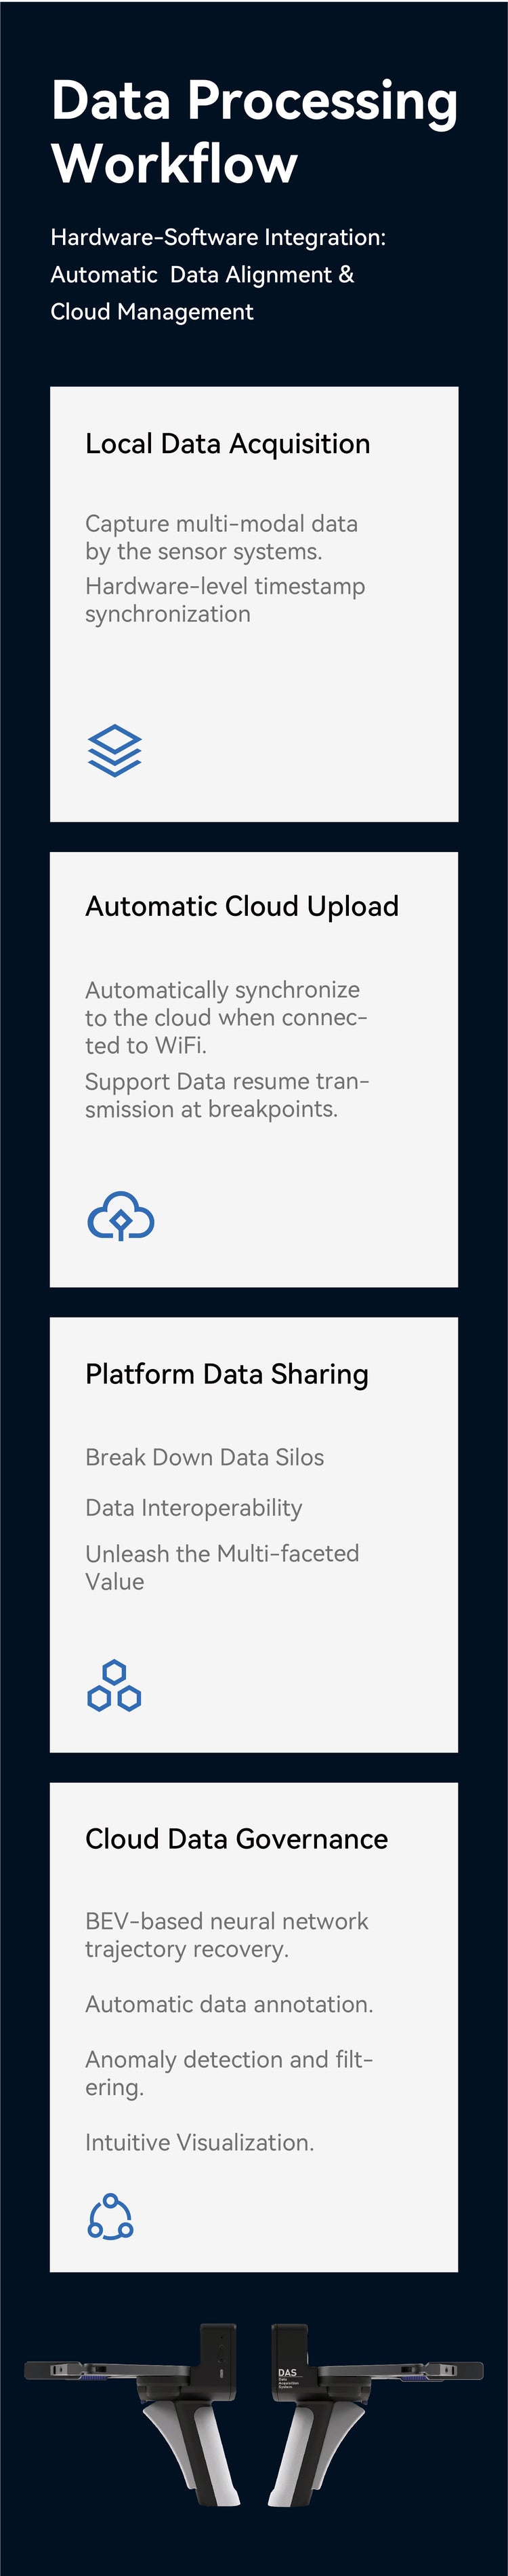
Task: Click "Support Data resume transmission" text
Action: [226, 1095]
